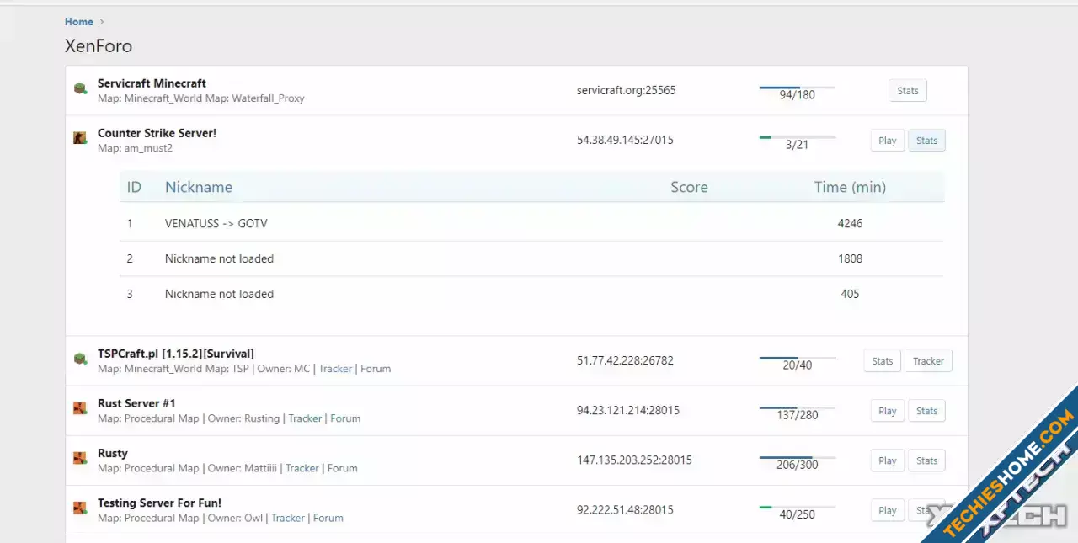Screen dimensions: 1078x543
Task: Open the Tracker button for TSPCraft.pl
Action: tap(928, 361)
